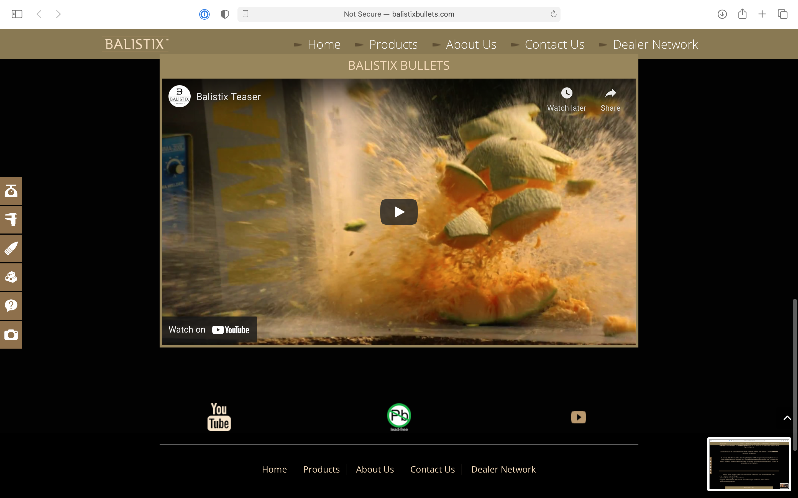Open About Us in top navigation

(x=471, y=44)
